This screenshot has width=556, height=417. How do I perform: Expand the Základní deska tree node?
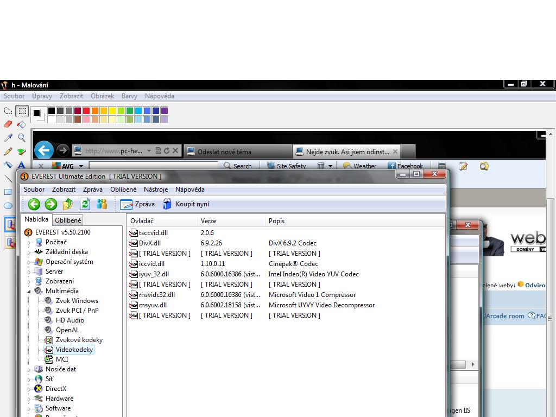(29, 252)
